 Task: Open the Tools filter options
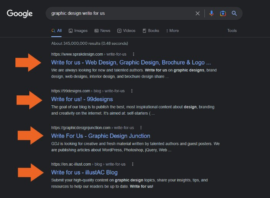[232, 30]
